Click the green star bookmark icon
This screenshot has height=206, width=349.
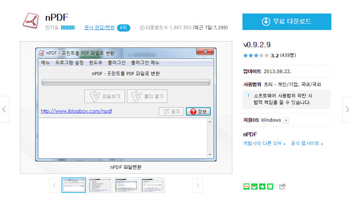pyautogui.click(x=262, y=186)
